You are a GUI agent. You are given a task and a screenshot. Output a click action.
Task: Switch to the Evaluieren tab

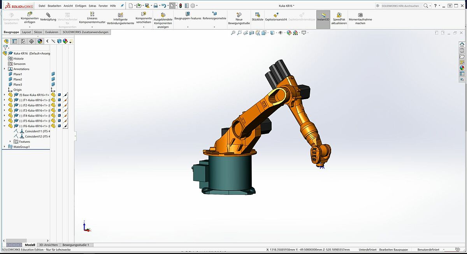[52, 32]
